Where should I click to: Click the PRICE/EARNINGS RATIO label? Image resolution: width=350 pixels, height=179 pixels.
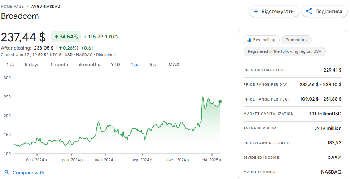tap(267, 143)
